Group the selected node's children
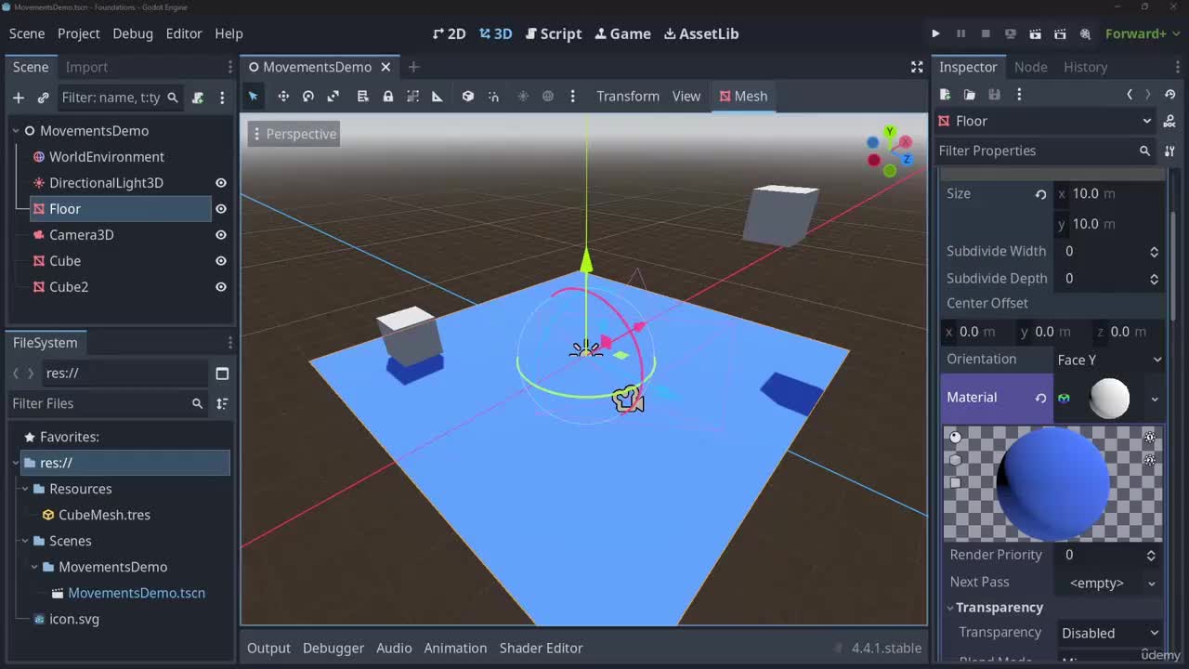This screenshot has height=669, width=1189. tap(413, 96)
